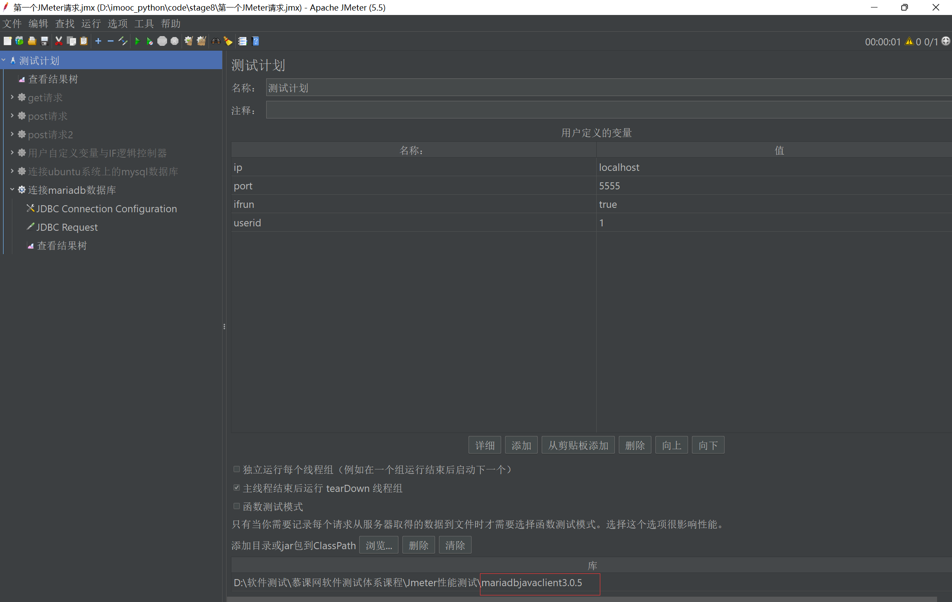This screenshot has width=952, height=602.
Task: Uncheck the tearDown thread groups checkbox
Action: tap(237, 488)
